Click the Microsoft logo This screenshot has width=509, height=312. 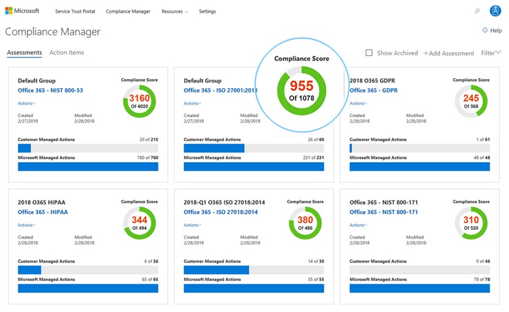coord(22,11)
